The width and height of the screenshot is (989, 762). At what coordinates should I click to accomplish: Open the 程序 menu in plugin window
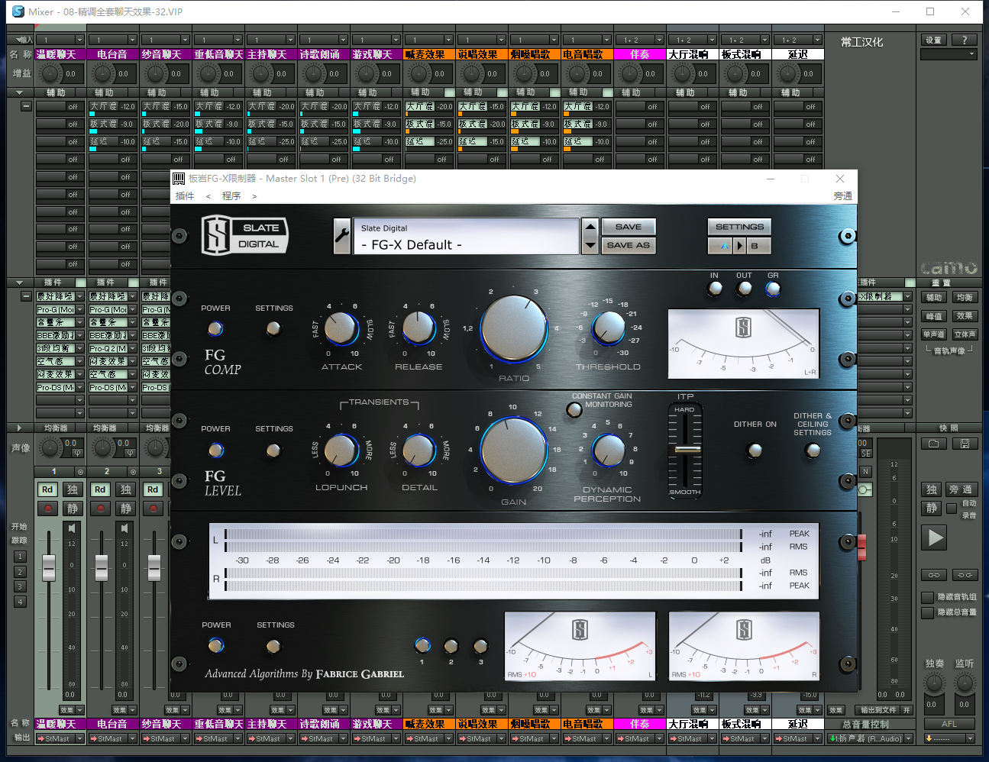click(x=231, y=196)
